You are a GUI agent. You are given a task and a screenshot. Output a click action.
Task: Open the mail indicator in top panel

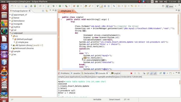pos(156,2)
